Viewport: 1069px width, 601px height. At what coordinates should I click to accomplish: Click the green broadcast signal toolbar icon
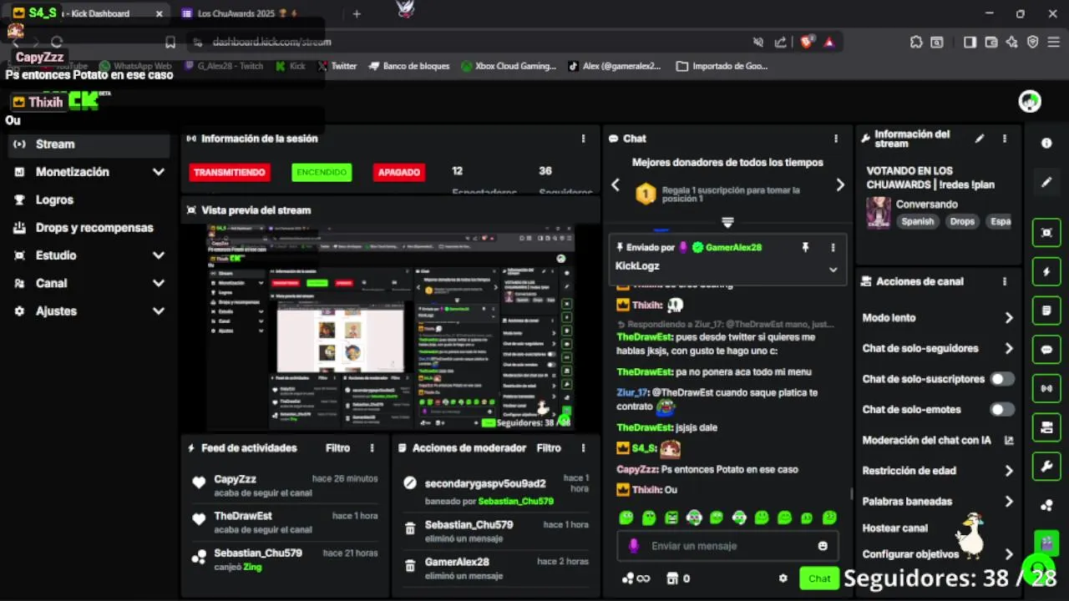[x=1046, y=388]
